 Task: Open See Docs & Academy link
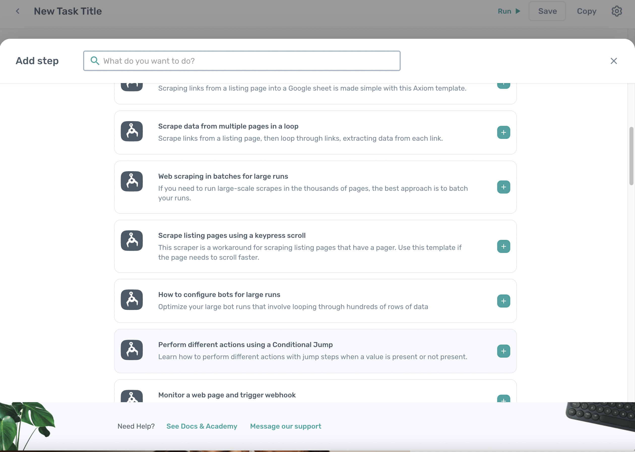click(x=202, y=426)
